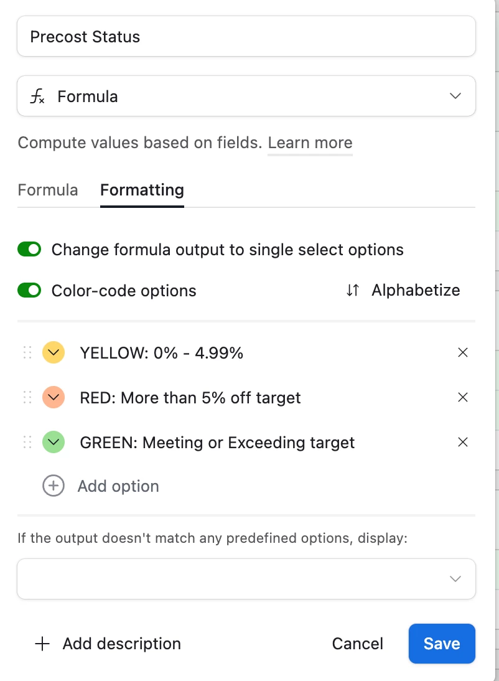This screenshot has height=681, width=499.
Task: Click the plus circle Add option icon
Action: point(54,486)
